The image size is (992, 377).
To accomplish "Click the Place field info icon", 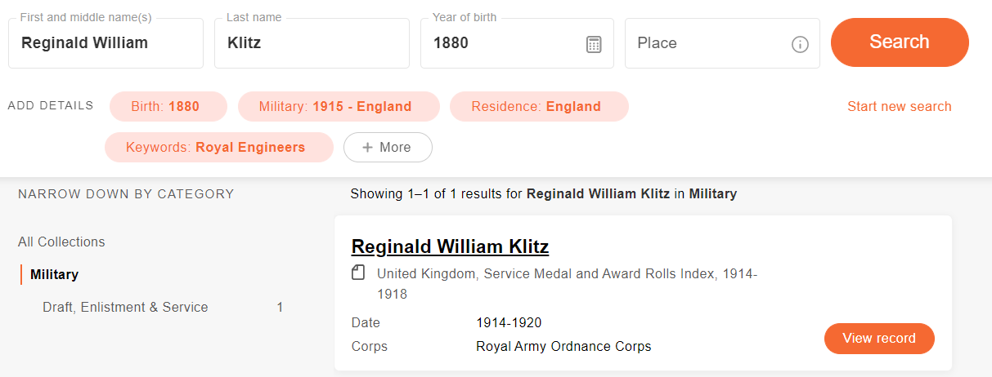I will coord(800,44).
